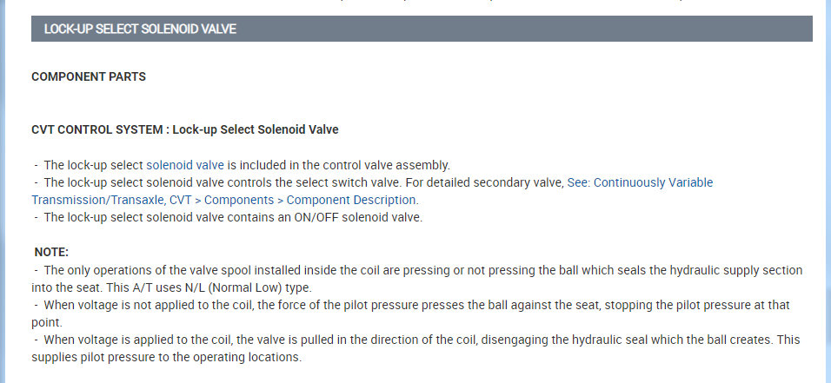
Task: Click 'supplies pilot pressure to the operating locations'
Action: (165, 357)
